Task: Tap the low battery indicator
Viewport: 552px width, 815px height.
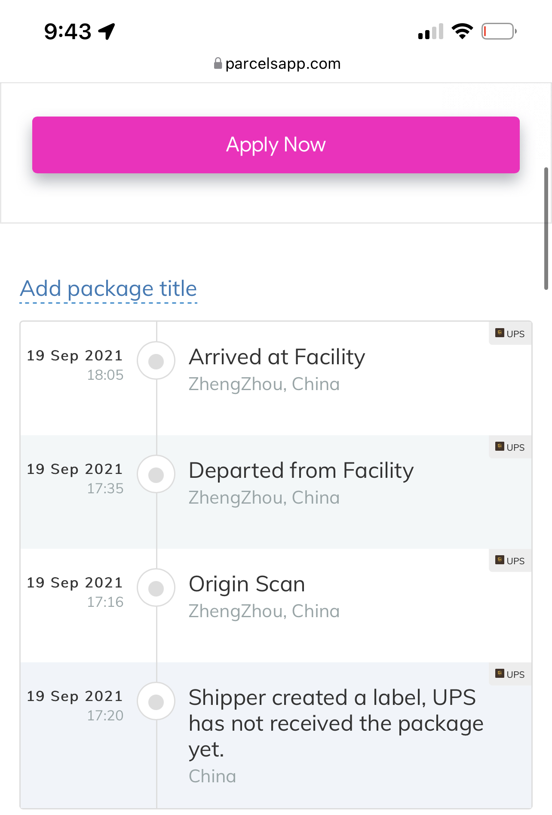Action: coord(499,31)
